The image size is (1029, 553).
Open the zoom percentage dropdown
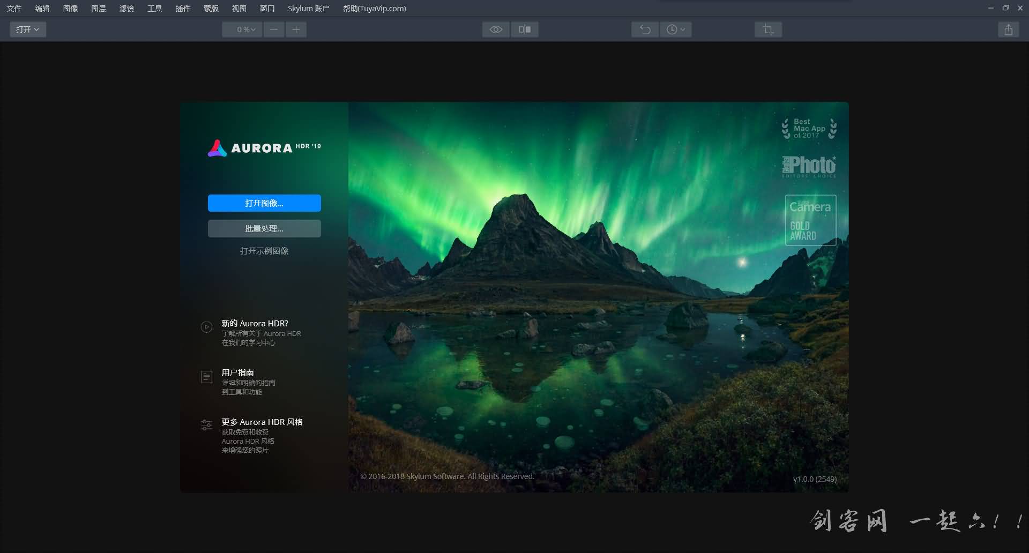click(x=242, y=29)
